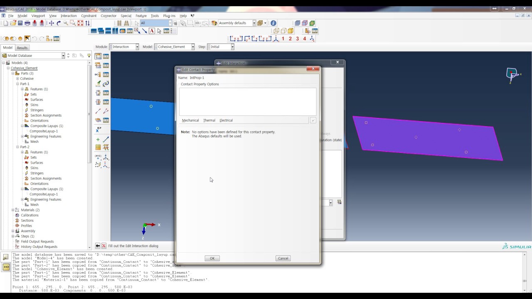Click the Print toolbar icon
532x299 pixels.
tap(27, 23)
